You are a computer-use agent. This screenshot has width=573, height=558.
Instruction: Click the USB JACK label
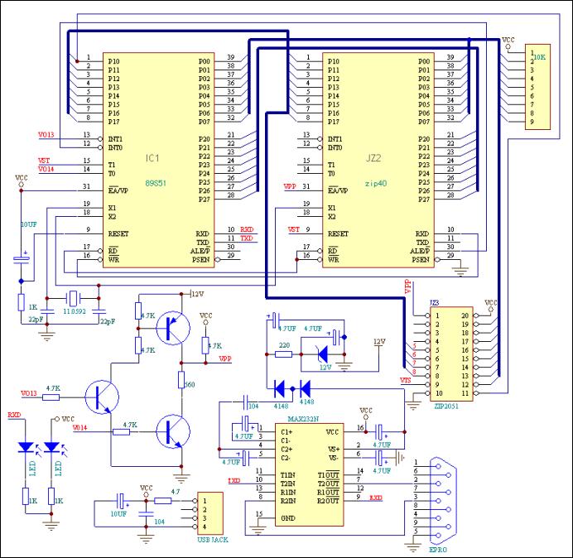[x=213, y=540]
